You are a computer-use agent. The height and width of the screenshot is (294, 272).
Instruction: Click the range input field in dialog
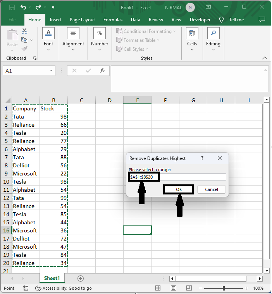point(177,177)
